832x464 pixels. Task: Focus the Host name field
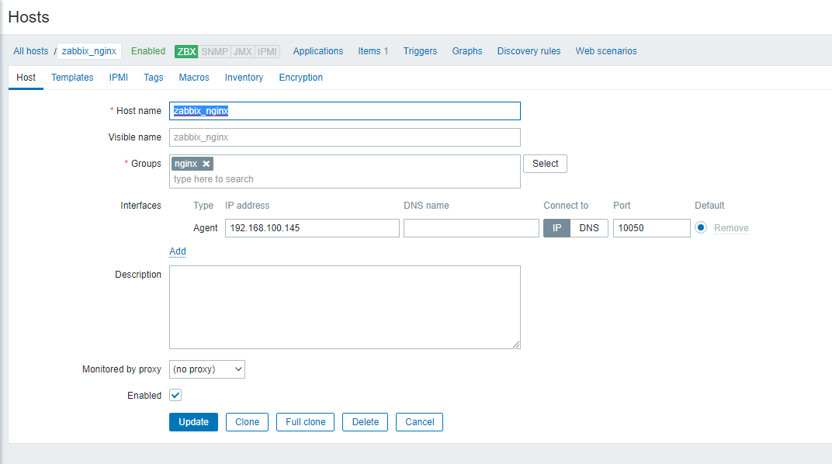[345, 111]
